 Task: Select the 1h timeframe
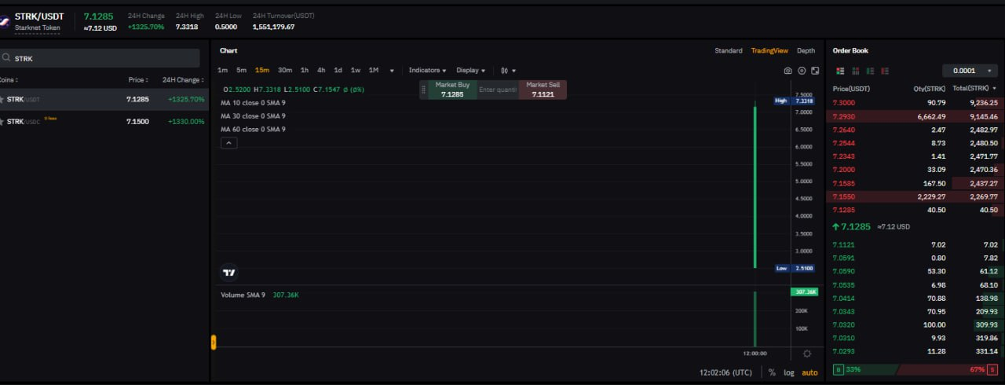click(305, 71)
